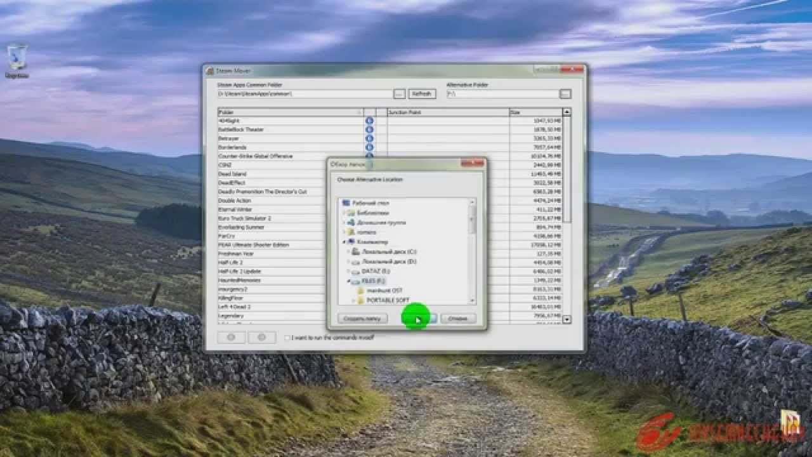Sort list by the Size column header
812x457 pixels.
(536, 112)
